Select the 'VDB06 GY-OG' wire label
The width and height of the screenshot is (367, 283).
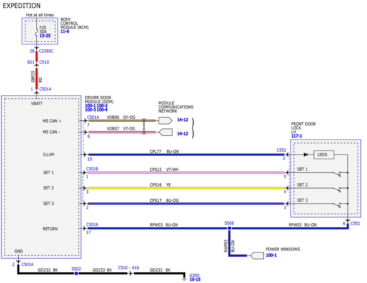[x=121, y=117]
